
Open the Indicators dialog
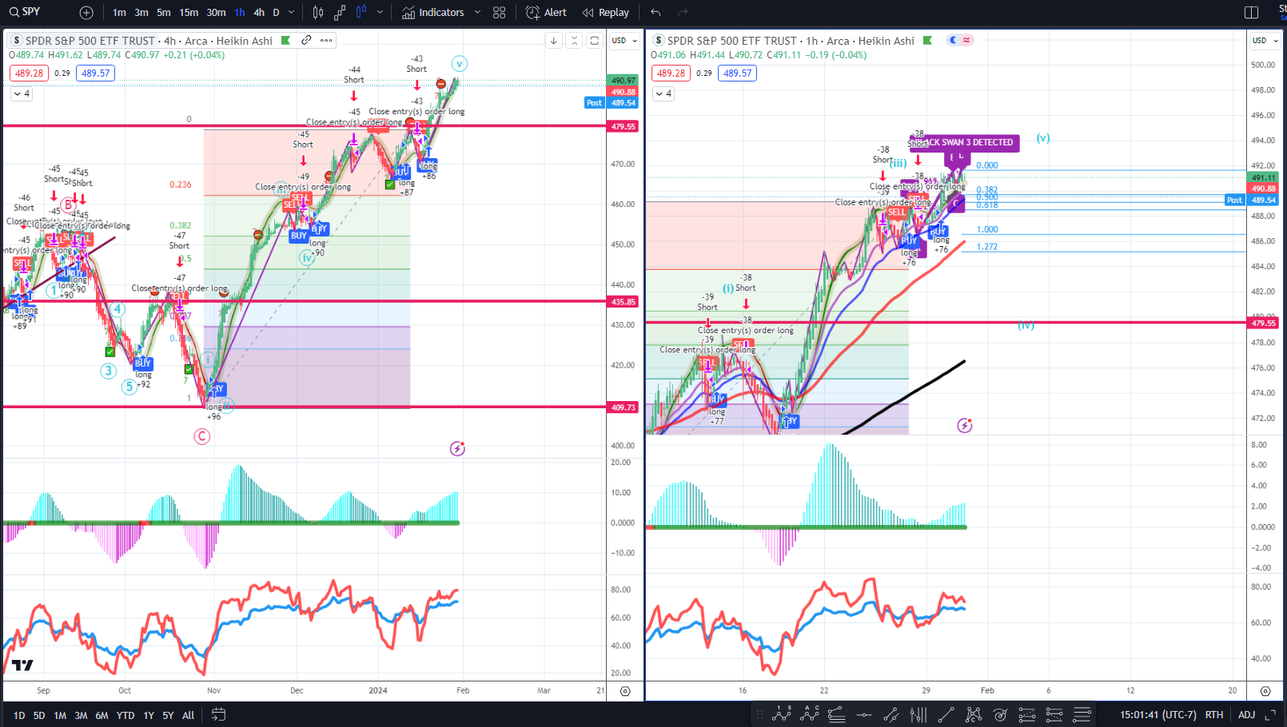point(433,13)
